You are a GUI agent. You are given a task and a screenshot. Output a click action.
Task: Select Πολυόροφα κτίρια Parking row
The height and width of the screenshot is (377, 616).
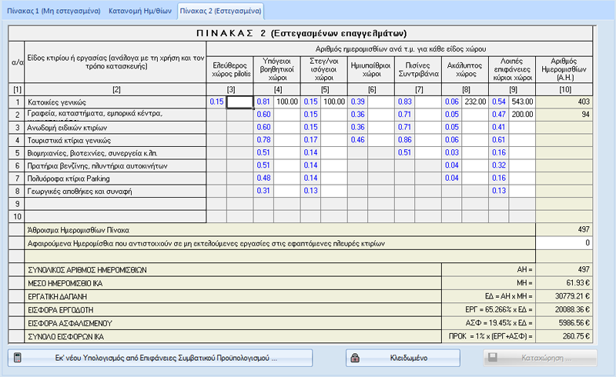[x=115, y=178]
